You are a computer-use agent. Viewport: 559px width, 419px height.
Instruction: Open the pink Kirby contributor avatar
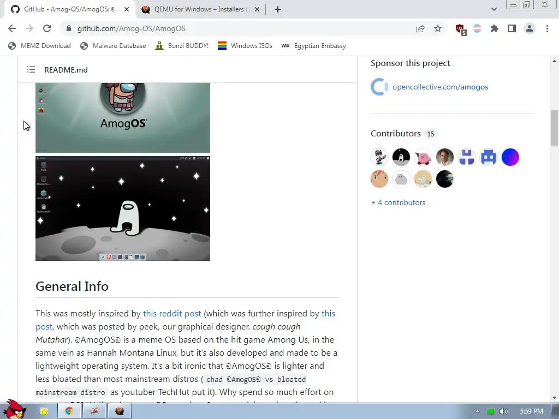point(423,157)
